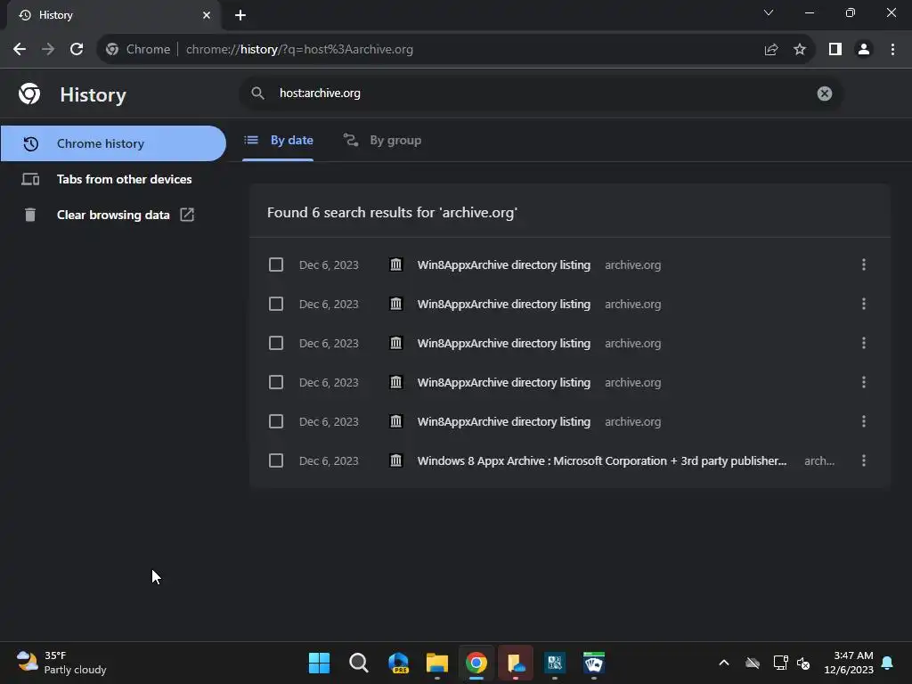The image size is (912, 684).
Task: Open third Win8AppxArchive directory listing link
Action: [x=504, y=343]
